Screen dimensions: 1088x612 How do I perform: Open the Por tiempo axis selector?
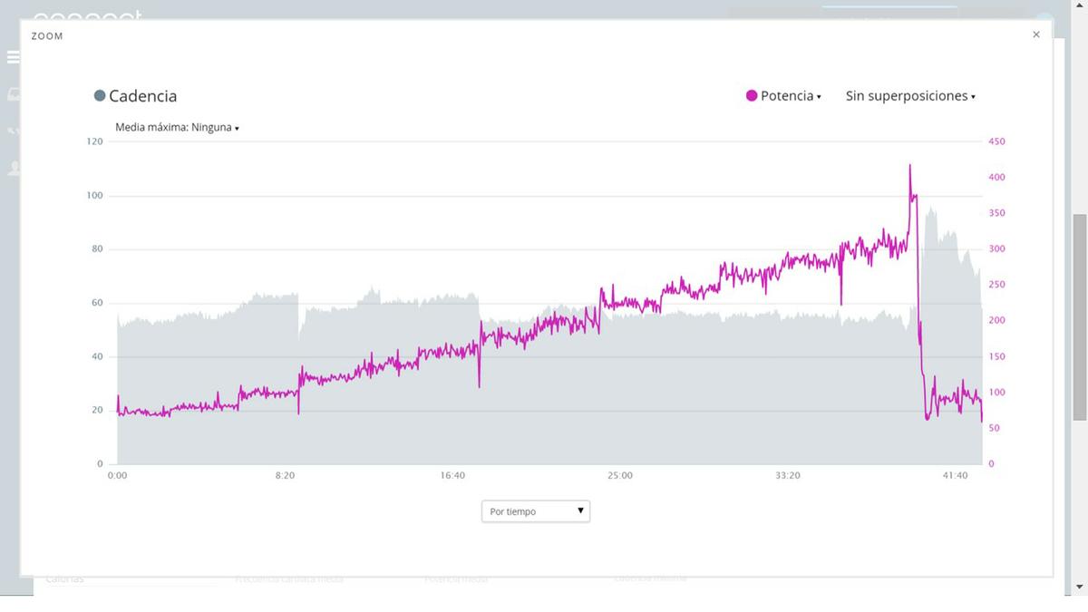coord(535,511)
